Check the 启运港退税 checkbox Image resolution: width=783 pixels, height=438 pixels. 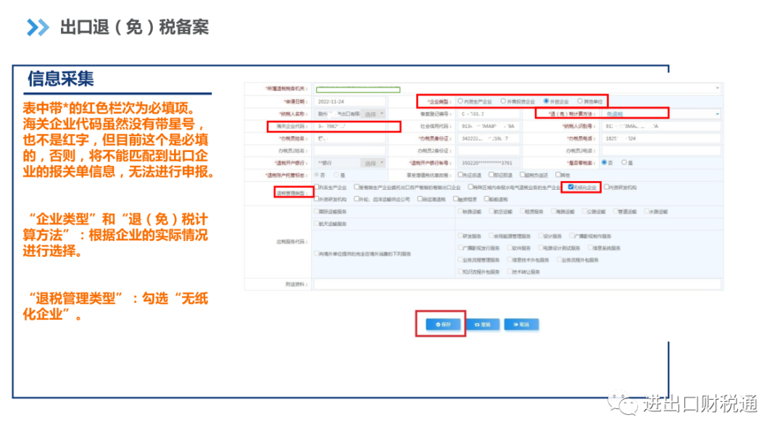[x=420, y=199]
